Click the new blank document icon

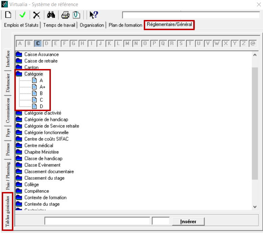pyautogui.click(x=8, y=15)
